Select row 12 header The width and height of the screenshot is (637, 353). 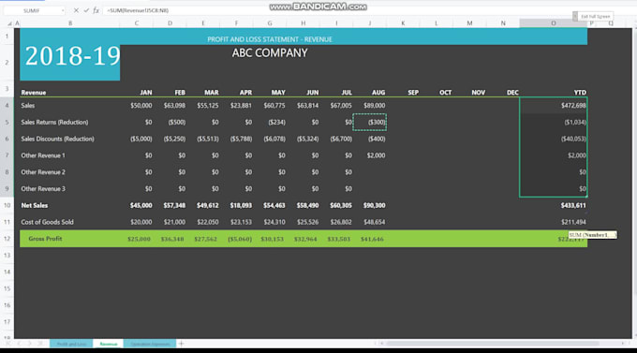coord(7,239)
